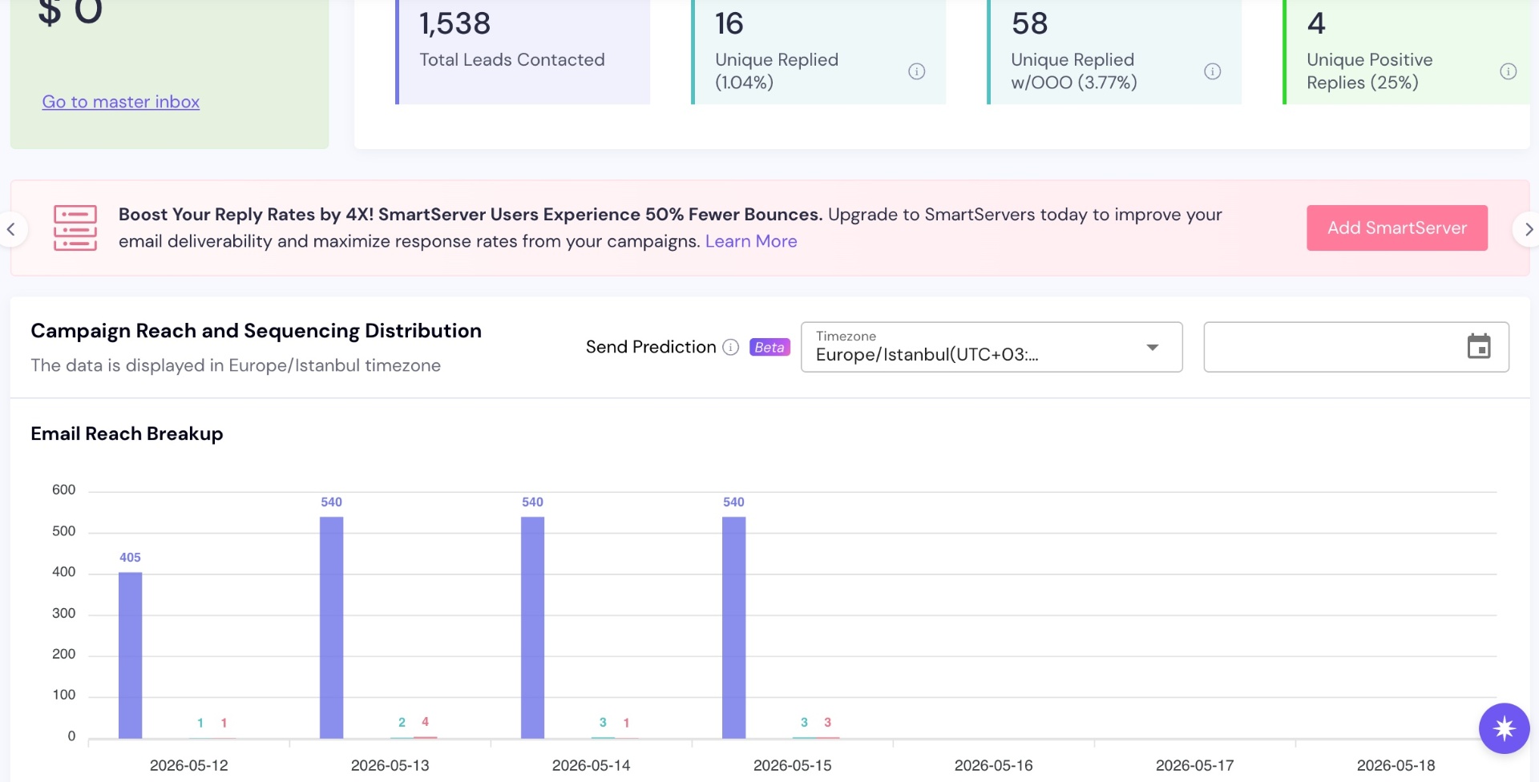Click the 2026-05-18 axis date label

tap(1396, 765)
